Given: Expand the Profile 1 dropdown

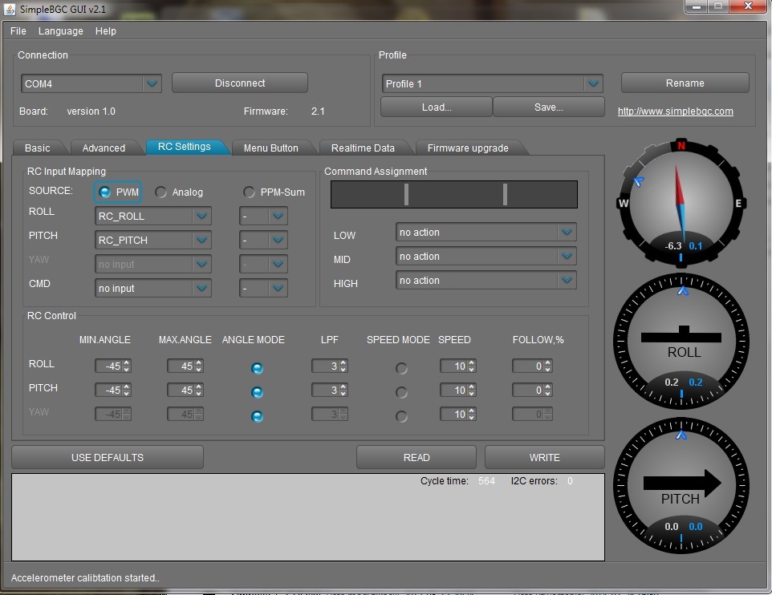Looking at the screenshot, I should [x=593, y=84].
